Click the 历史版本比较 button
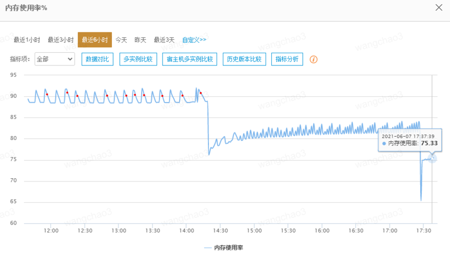 point(244,59)
